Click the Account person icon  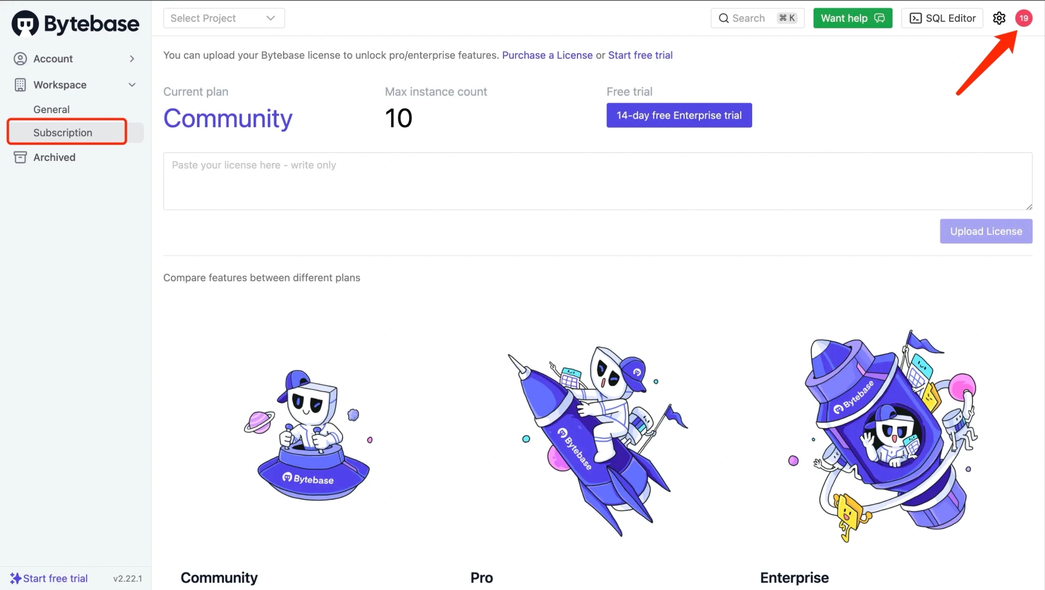20,59
